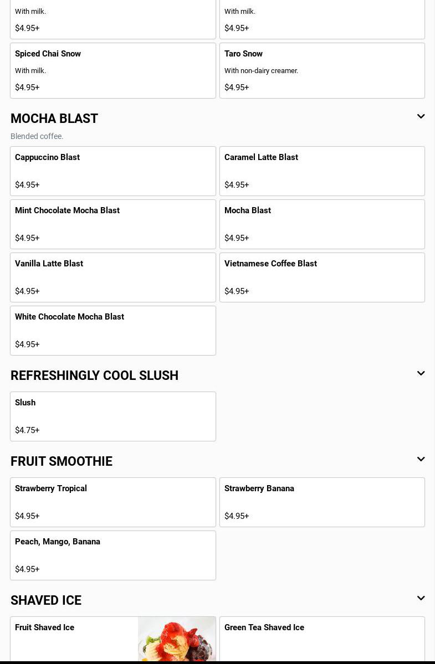Image resolution: width=435 pixels, height=664 pixels.
Task: Open Vanilla Latte Blast item
Action: pyautogui.click(x=112, y=277)
